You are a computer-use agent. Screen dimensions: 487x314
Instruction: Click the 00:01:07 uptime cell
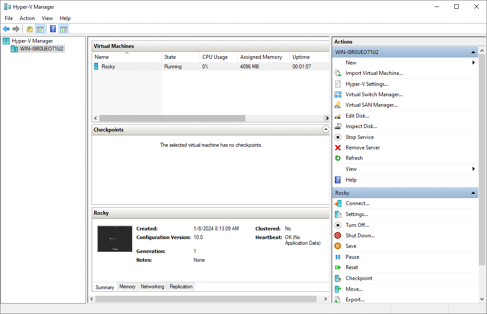tap(302, 67)
